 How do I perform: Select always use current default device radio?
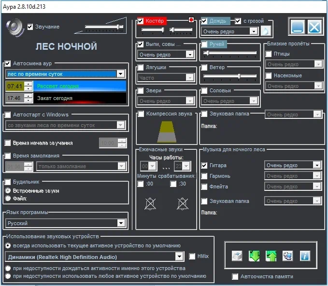click(x=8, y=245)
